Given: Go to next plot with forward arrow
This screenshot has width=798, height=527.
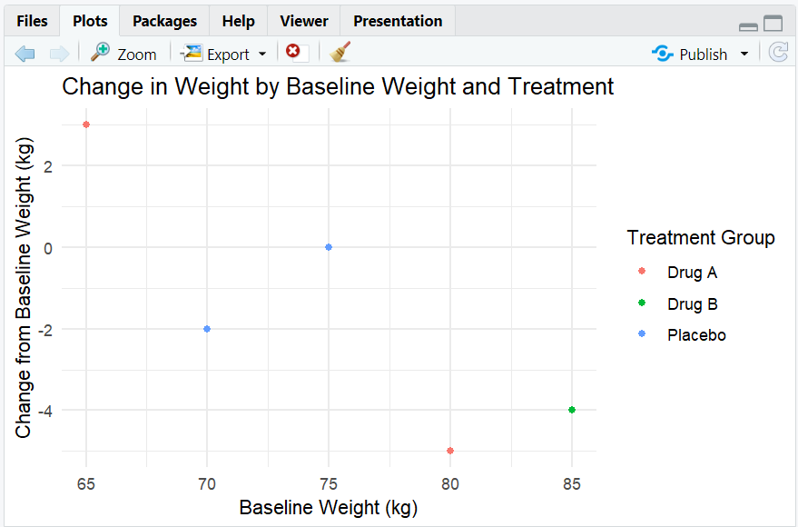Looking at the screenshot, I should tap(59, 54).
